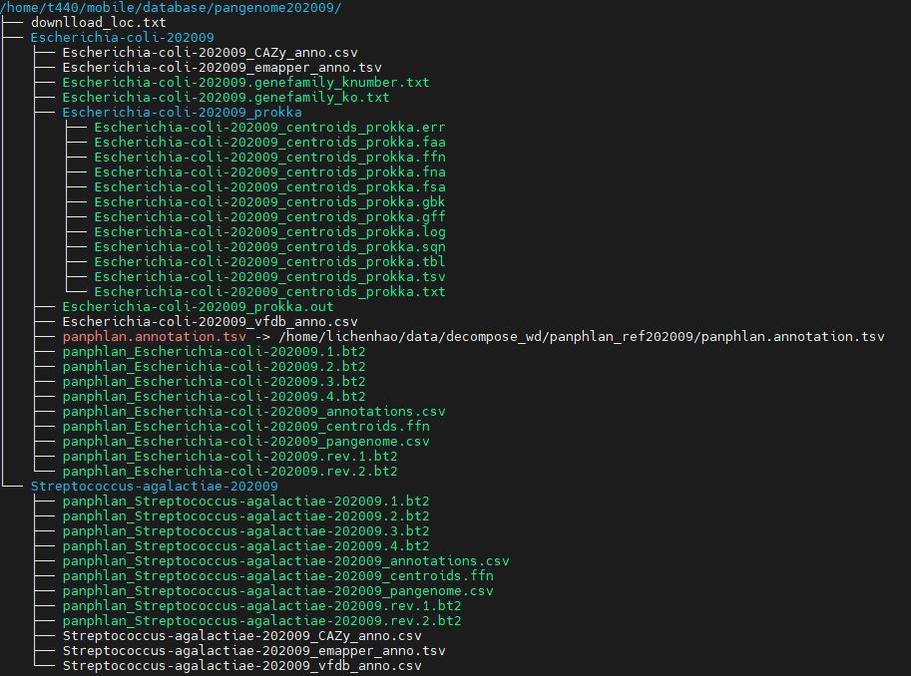Select panphlan_Streptococcus-agalactiae-202009.2.bt2
This screenshot has width=911, height=676.
[245, 516]
